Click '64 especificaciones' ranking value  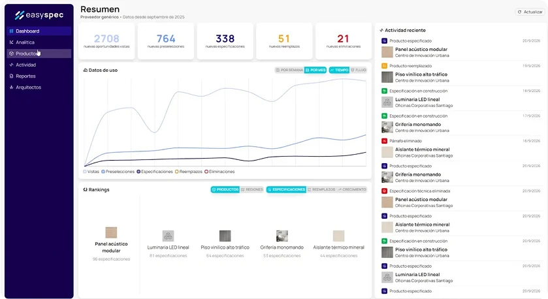click(225, 256)
